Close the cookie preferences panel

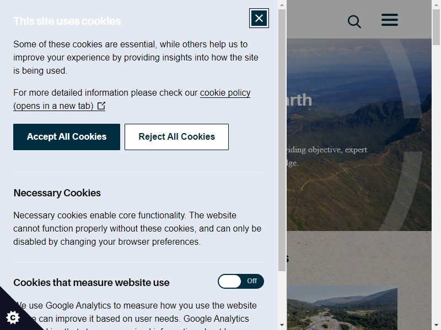pos(259,18)
